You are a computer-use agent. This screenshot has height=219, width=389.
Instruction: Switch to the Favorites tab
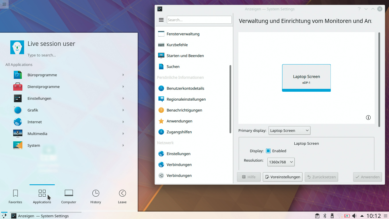tap(15, 196)
